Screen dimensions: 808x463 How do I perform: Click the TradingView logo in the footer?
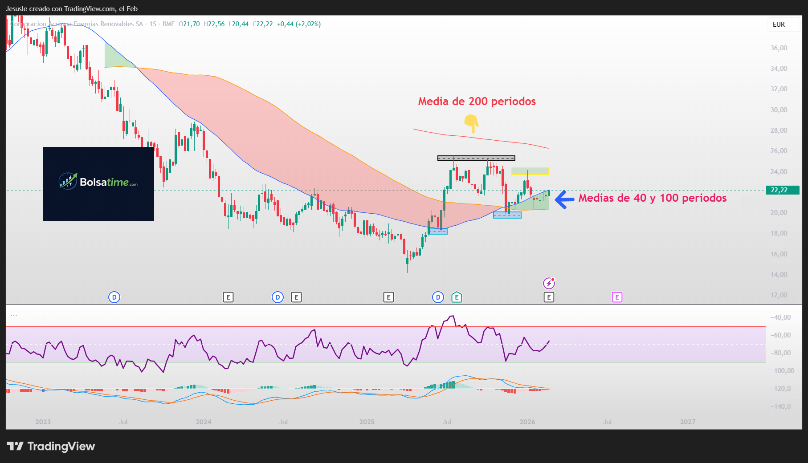(x=51, y=447)
